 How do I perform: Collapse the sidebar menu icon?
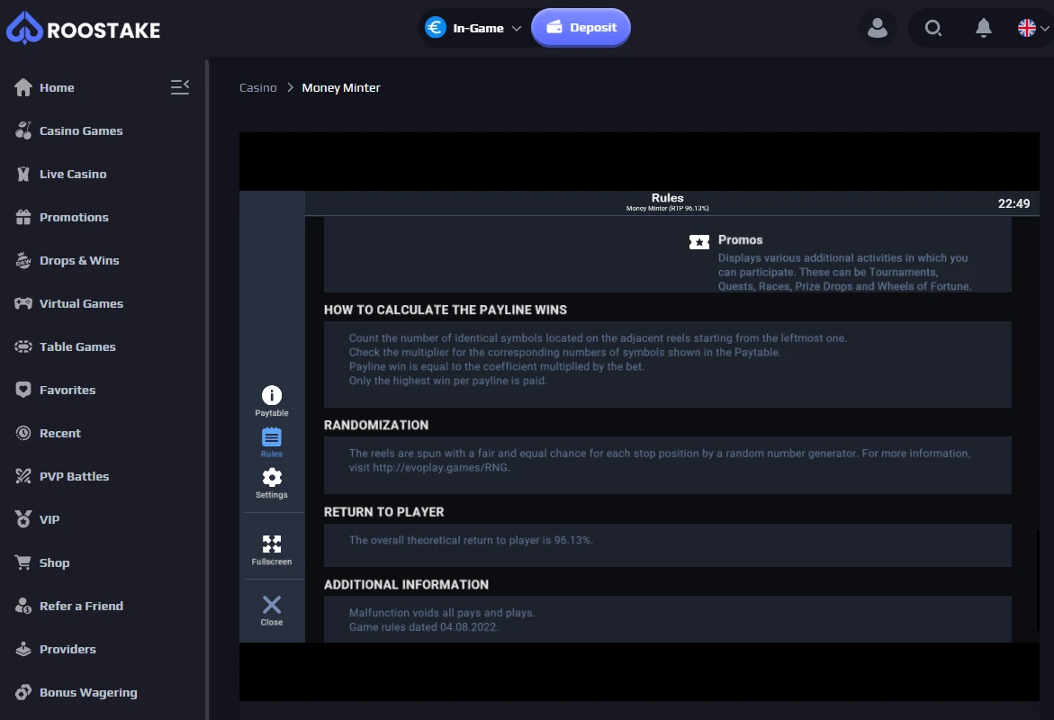pyautogui.click(x=179, y=86)
